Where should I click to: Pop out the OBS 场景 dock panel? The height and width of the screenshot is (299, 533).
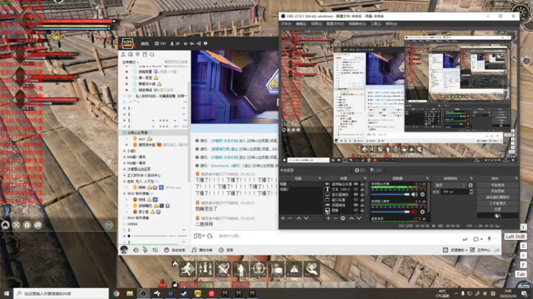coord(320,178)
